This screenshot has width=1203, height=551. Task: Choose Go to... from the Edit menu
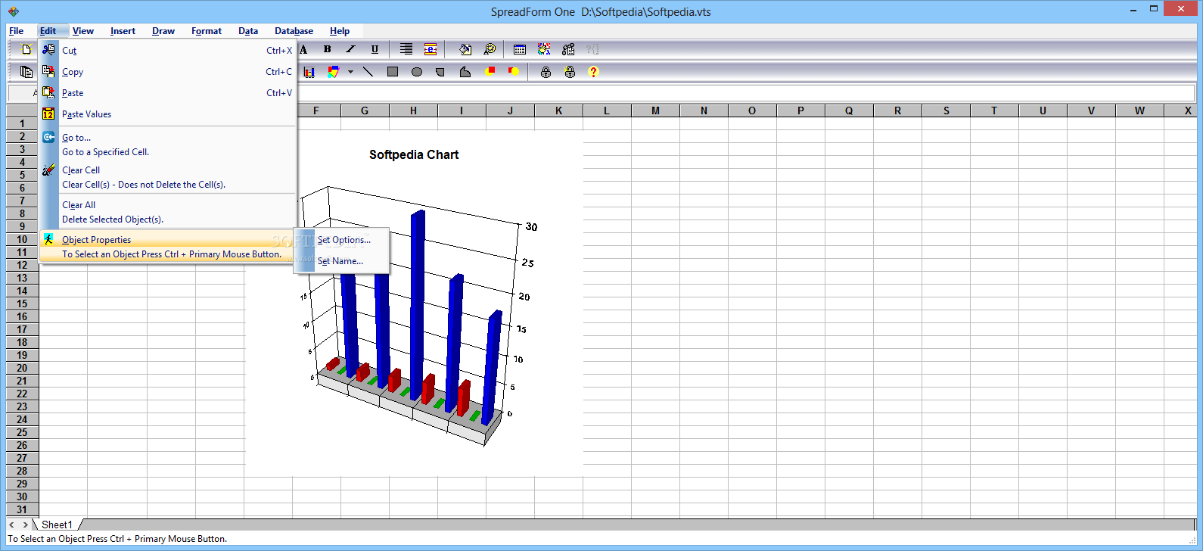click(167, 145)
